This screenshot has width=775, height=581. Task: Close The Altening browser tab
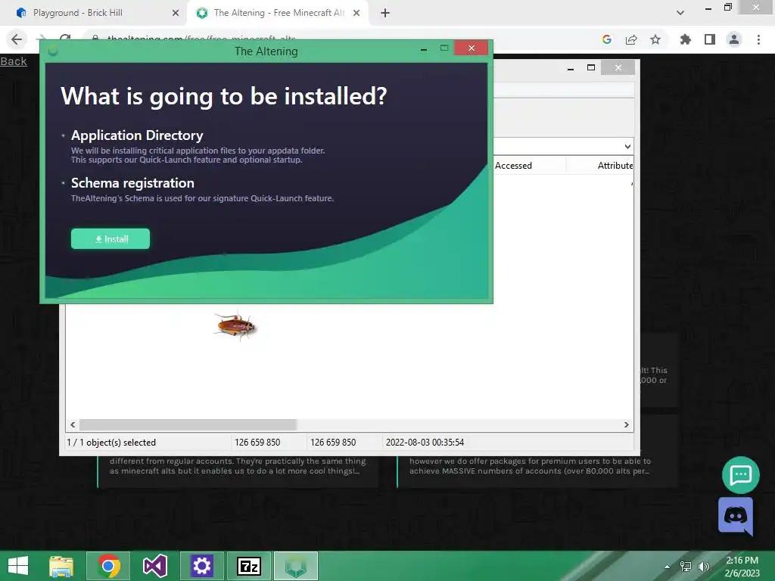click(356, 13)
